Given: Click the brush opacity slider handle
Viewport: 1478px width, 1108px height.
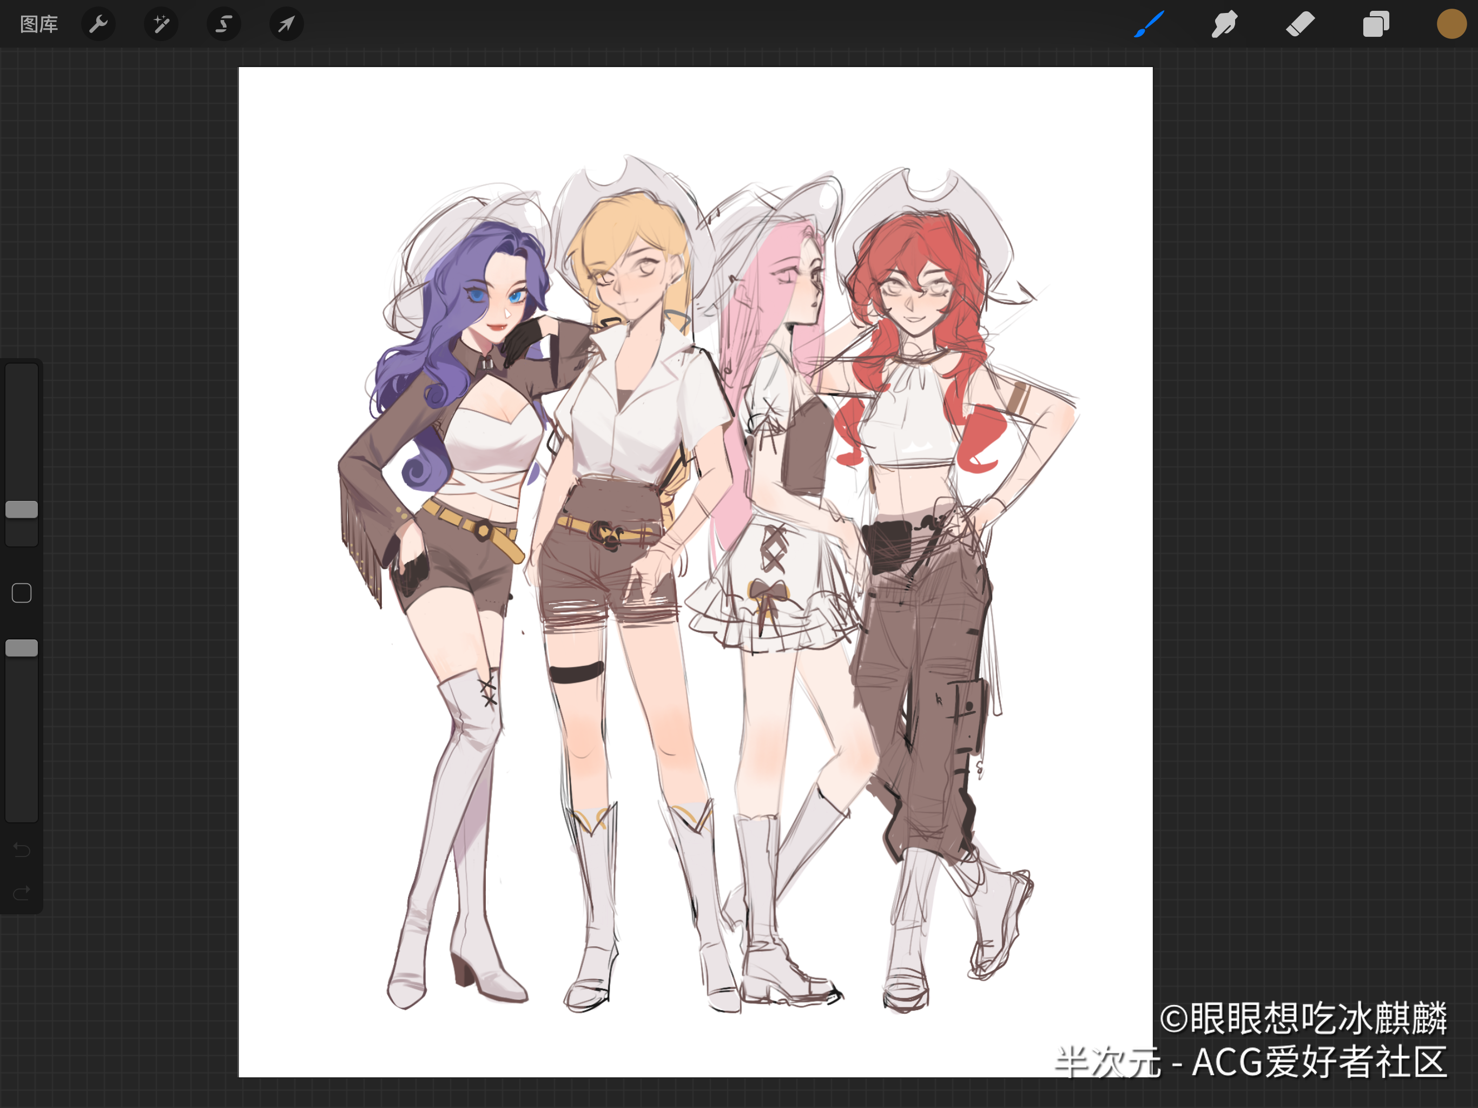Looking at the screenshot, I should pos(22,648).
